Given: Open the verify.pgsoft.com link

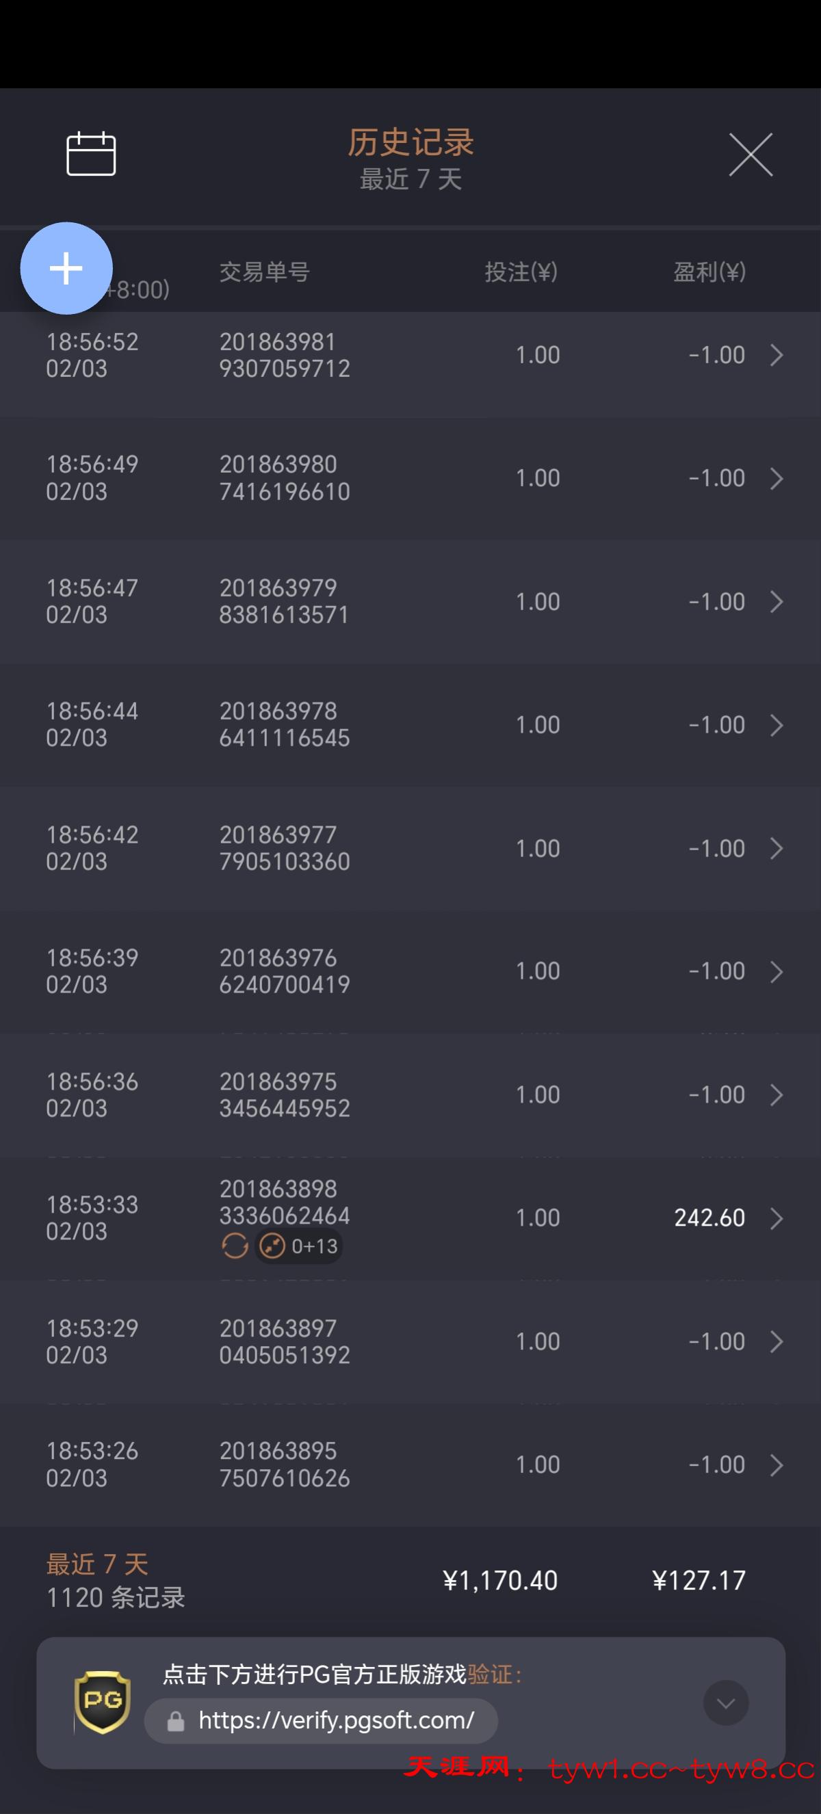Looking at the screenshot, I should 336,1721.
